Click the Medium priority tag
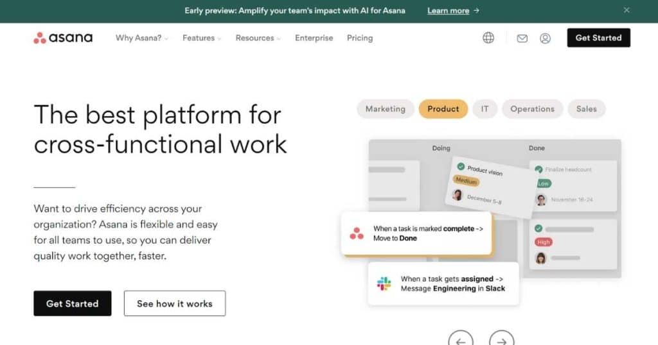Screen dimensions: 658x345 click(x=467, y=180)
